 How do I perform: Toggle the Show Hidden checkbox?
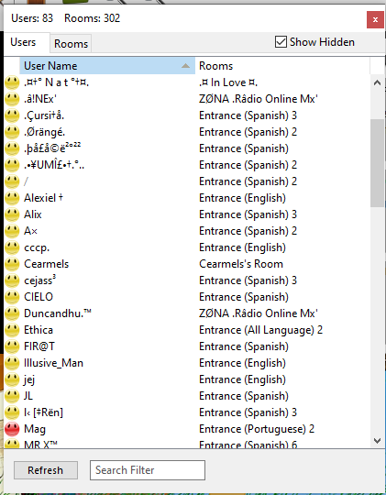pyautogui.click(x=281, y=41)
